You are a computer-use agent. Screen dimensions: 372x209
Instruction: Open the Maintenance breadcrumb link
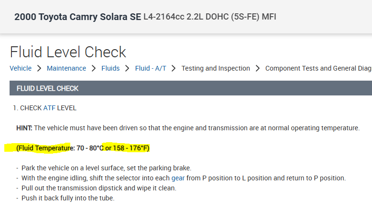66,68
